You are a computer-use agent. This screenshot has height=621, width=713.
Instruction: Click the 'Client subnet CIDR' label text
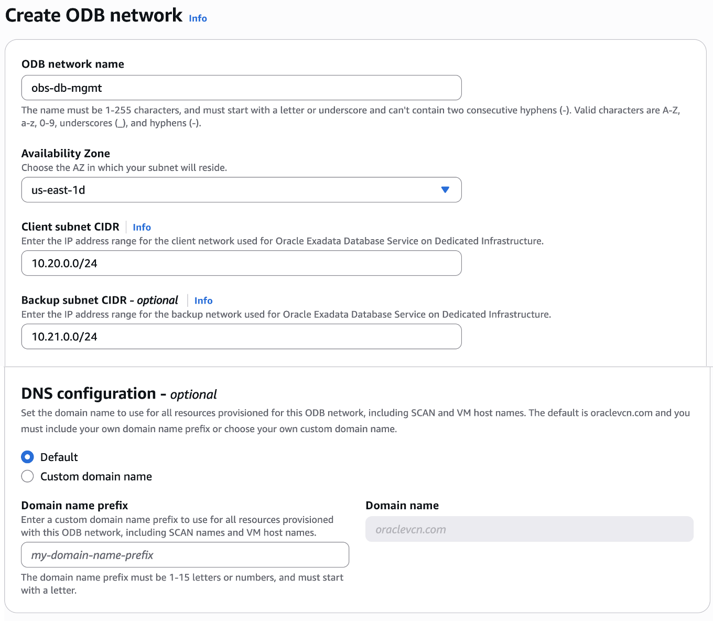[x=70, y=227]
